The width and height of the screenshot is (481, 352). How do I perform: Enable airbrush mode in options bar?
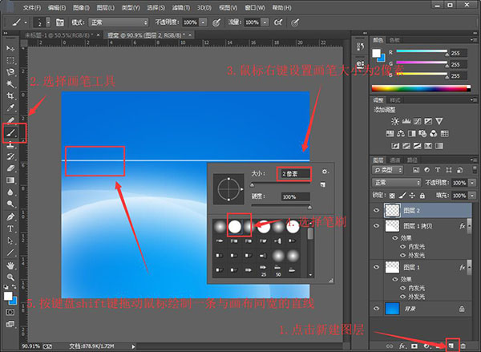[x=278, y=22]
